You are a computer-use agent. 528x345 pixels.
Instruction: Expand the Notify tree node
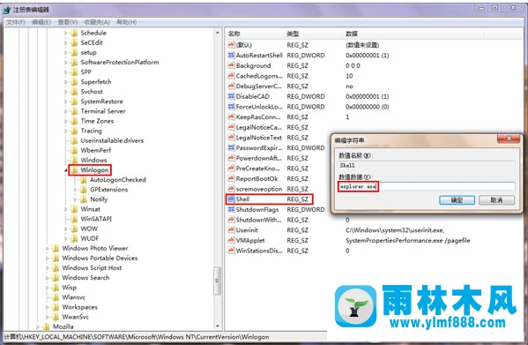tap(76, 199)
